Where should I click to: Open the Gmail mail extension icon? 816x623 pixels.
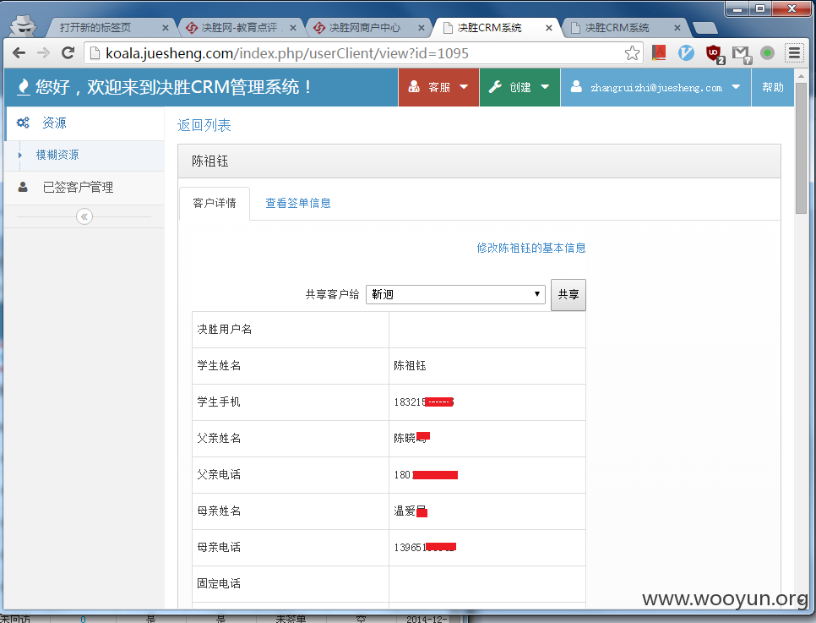pos(741,53)
